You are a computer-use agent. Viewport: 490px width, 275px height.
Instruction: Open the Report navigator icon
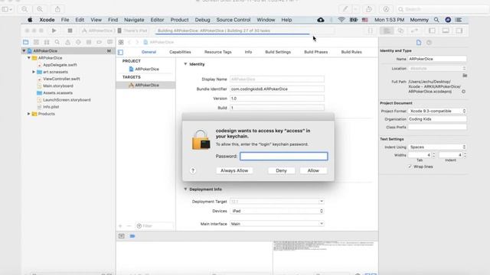coord(109,42)
